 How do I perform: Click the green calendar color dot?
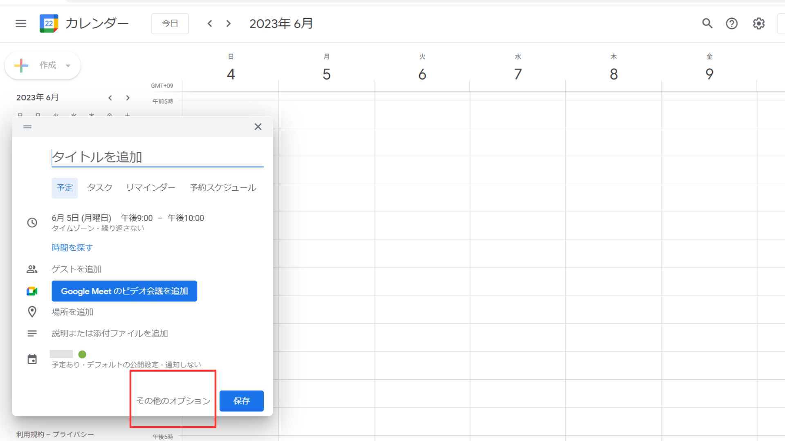82,354
